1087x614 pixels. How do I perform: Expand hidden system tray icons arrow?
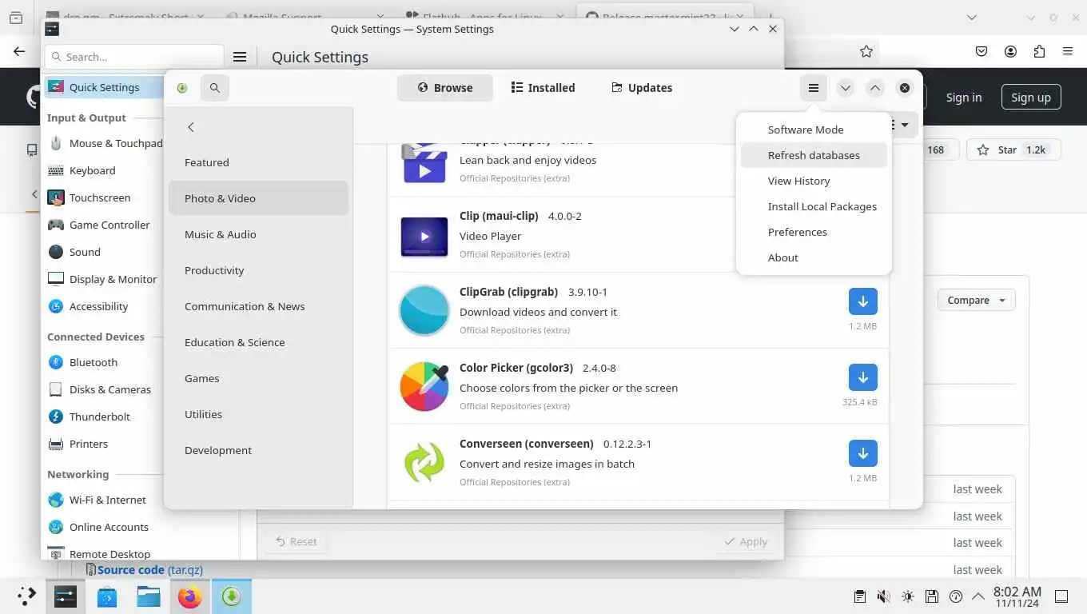click(978, 596)
